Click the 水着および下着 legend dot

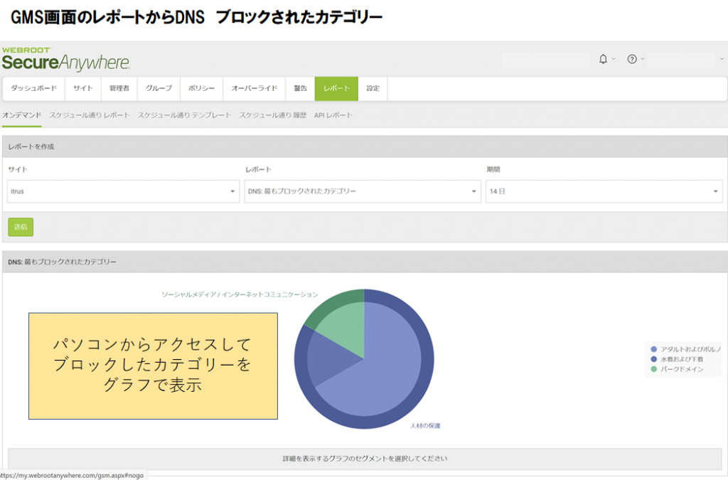[654, 360]
